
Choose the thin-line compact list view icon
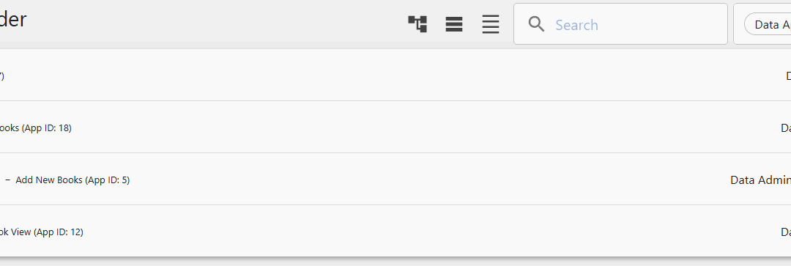coord(490,24)
